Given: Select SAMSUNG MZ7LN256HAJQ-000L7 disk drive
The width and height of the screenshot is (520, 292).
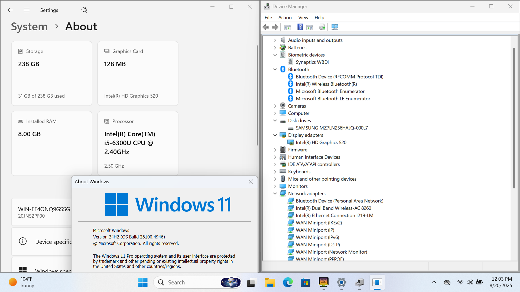Looking at the screenshot, I should tap(331, 128).
